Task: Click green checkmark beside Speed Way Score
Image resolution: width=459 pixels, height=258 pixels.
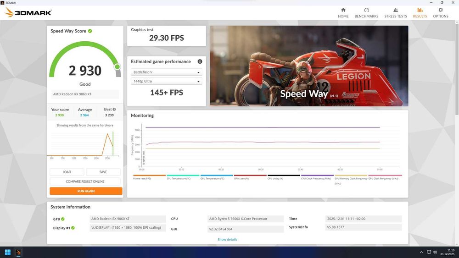Action: pyautogui.click(x=90, y=31)
